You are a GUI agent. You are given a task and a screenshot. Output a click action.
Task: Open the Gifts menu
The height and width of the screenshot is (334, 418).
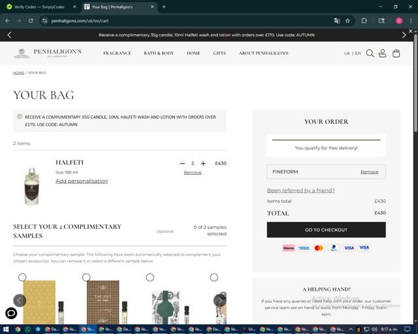(219, 53)
